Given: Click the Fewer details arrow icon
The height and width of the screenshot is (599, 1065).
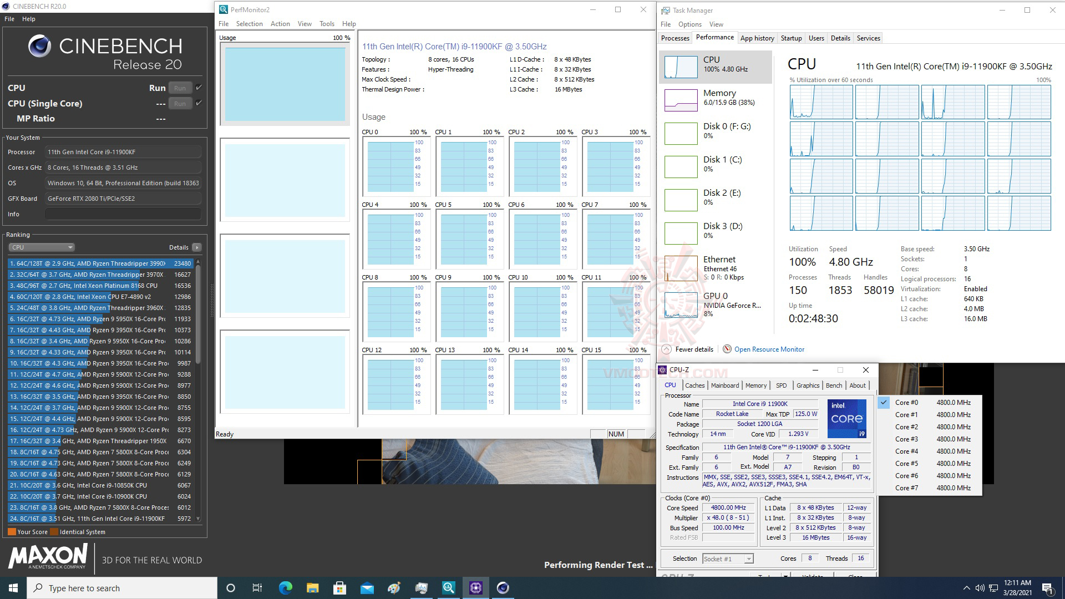Looking at the screenshot, I should click(x=666, y=349).
